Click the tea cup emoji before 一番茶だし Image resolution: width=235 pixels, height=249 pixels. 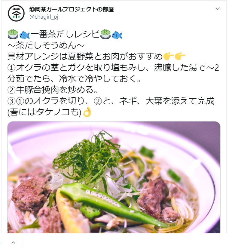click(x=13, y=34)
